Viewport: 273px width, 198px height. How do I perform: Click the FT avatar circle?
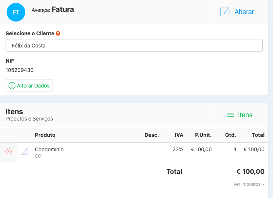click(x=16, y=12)
